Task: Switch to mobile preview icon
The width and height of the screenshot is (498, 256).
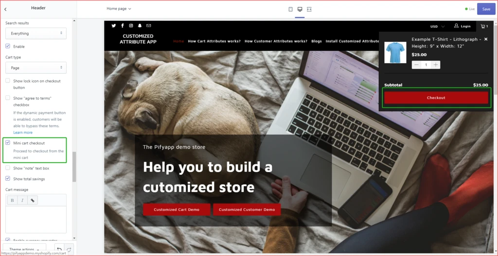Action: pyautogui.click(x=290, y=9)
